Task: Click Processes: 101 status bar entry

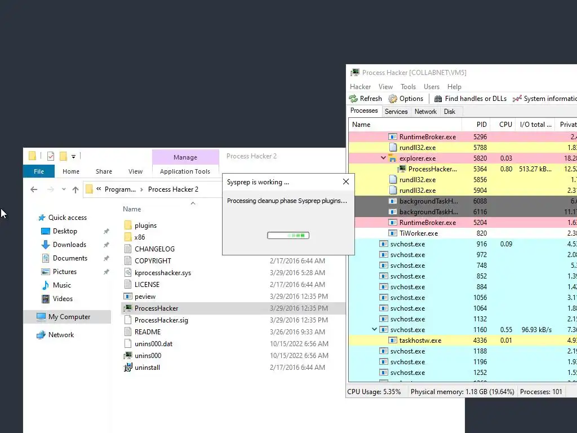Action: click(541, 391)
